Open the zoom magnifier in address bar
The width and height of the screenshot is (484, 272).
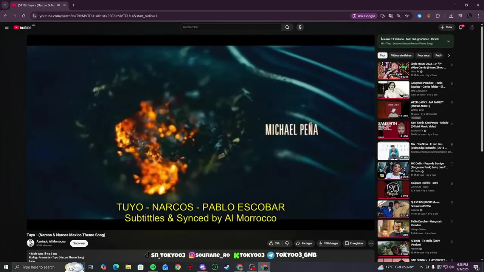(399, 16)
